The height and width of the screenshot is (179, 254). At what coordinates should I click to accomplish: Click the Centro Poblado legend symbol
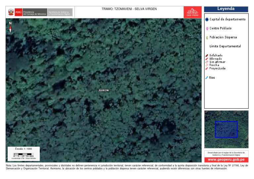tap(207, 29)
